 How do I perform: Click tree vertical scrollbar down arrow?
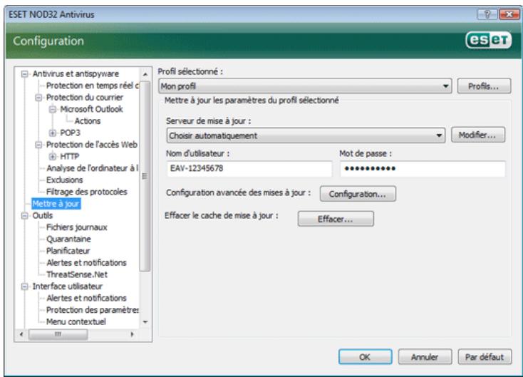pos(145,322)
